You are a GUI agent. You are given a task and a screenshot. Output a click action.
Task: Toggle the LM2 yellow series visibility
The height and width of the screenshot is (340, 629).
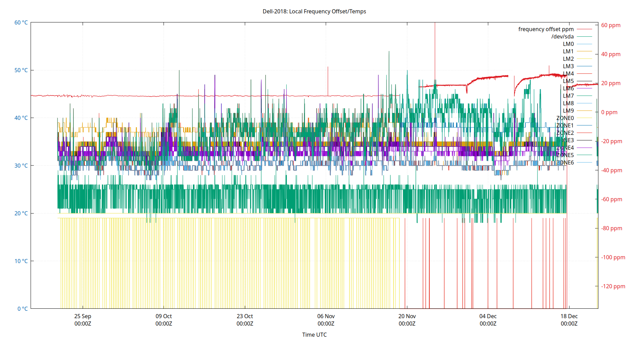[x=585, y=58]
